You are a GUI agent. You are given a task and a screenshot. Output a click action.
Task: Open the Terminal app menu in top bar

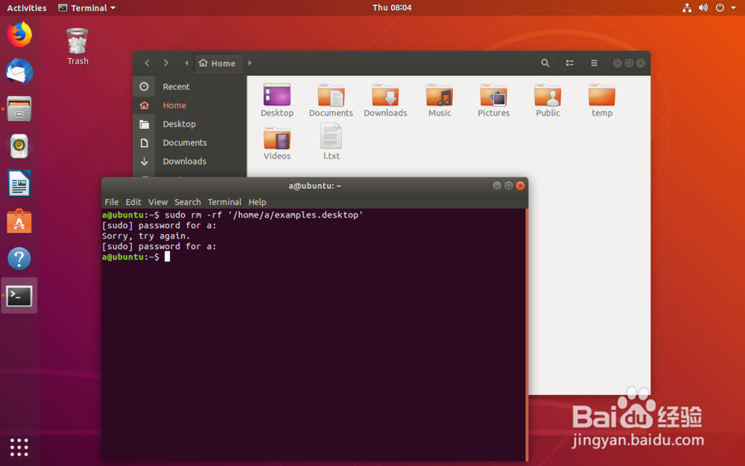coord(87,7)
